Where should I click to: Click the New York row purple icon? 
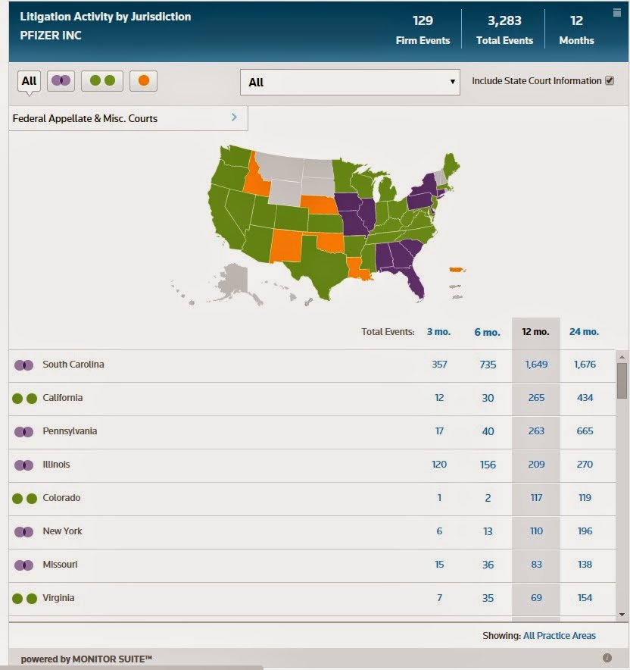point(24,532)
